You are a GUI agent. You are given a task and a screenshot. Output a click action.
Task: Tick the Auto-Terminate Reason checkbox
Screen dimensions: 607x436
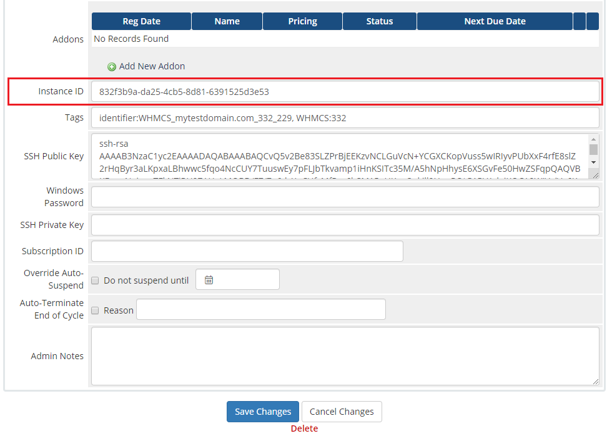(x=95, y=310)
